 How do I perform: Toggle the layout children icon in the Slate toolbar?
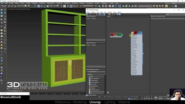114,14
